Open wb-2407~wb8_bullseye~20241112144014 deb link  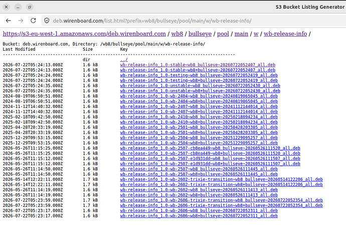coord(199,106)
